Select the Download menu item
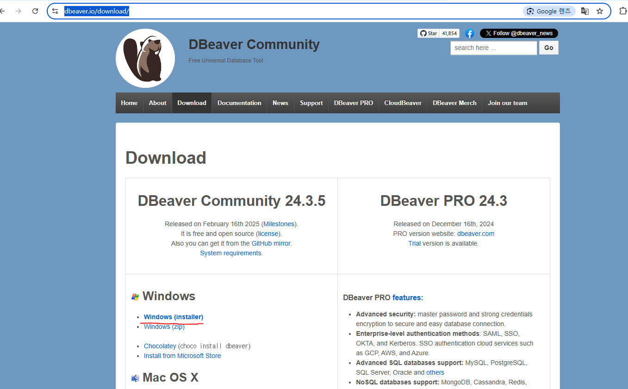The image size is (628, 389). (x=192, y=103)
